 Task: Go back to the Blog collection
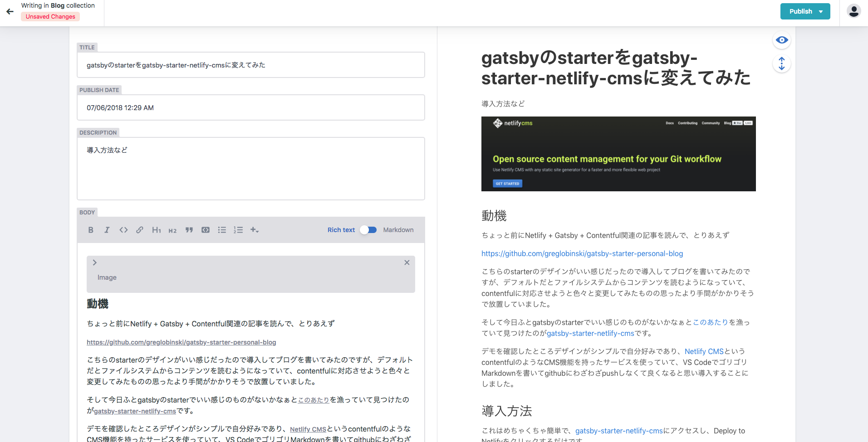10,11
